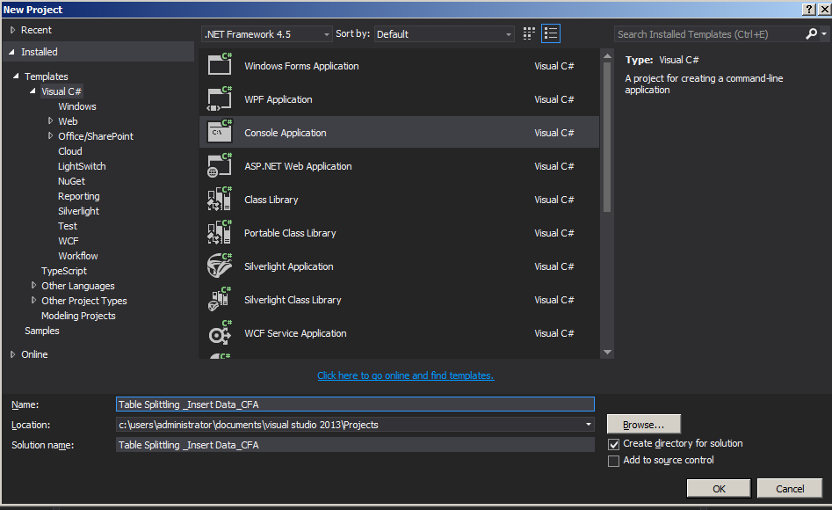
Task: Expand the Other Languages tree node
Action: [x=33, y=286]
